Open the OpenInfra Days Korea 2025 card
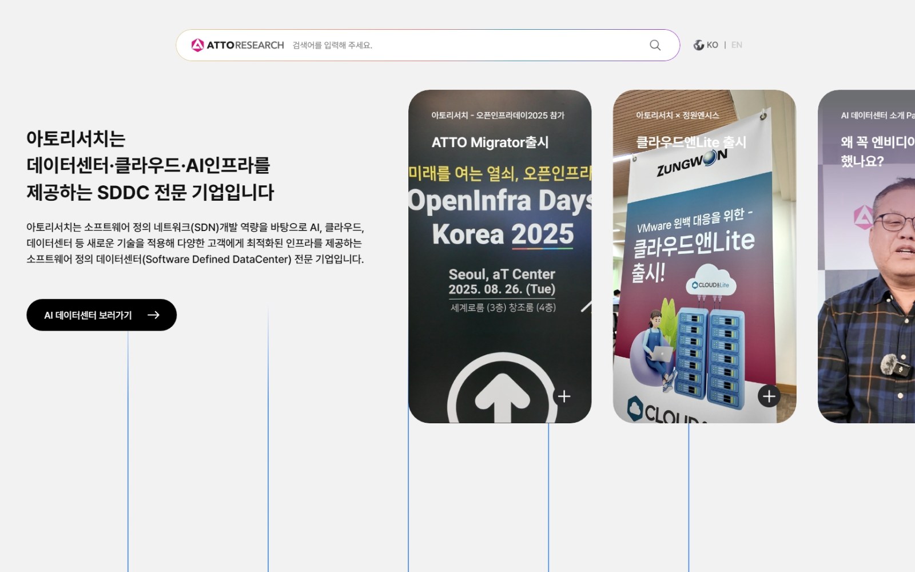Viewport: 915px width, 572px height. coord(500,256)
